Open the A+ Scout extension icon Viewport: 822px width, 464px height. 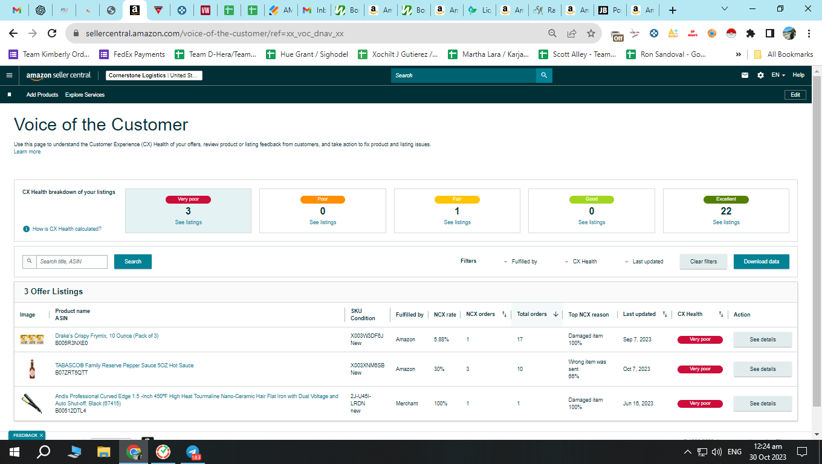(x=673, y=33)
